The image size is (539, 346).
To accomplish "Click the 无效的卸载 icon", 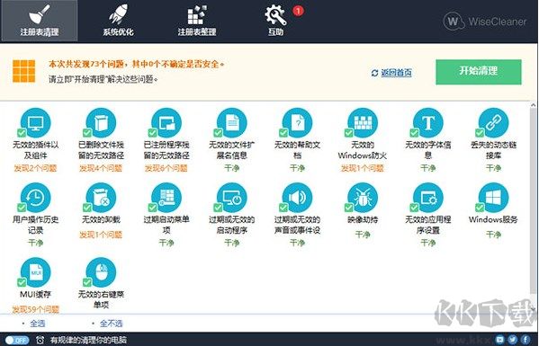I will click(101, 198).
